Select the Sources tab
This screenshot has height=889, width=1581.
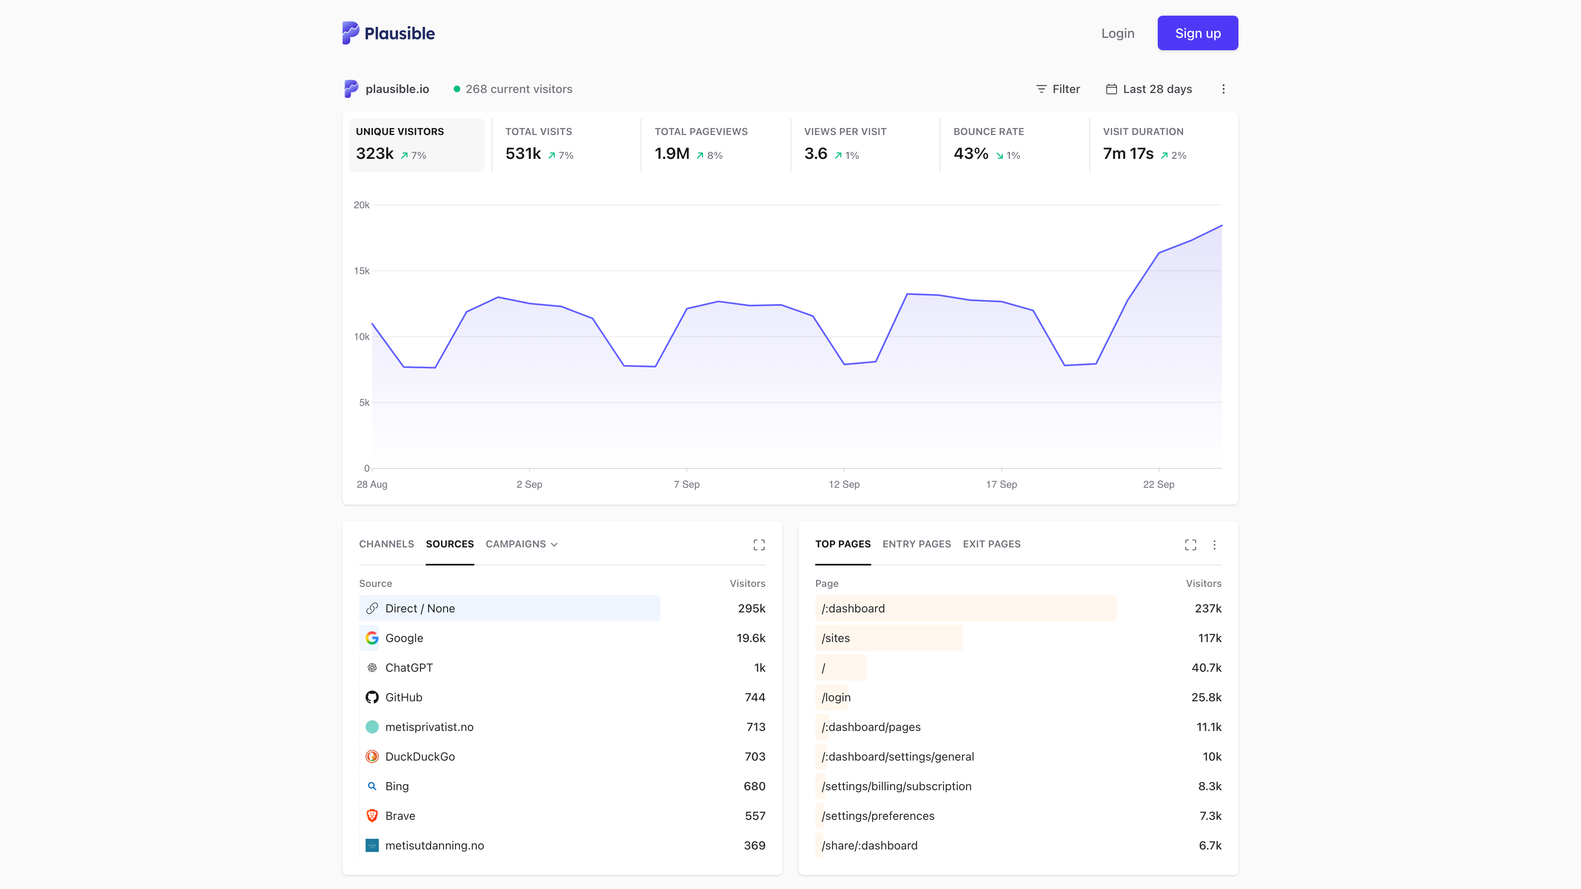click(x=450, y=544)
